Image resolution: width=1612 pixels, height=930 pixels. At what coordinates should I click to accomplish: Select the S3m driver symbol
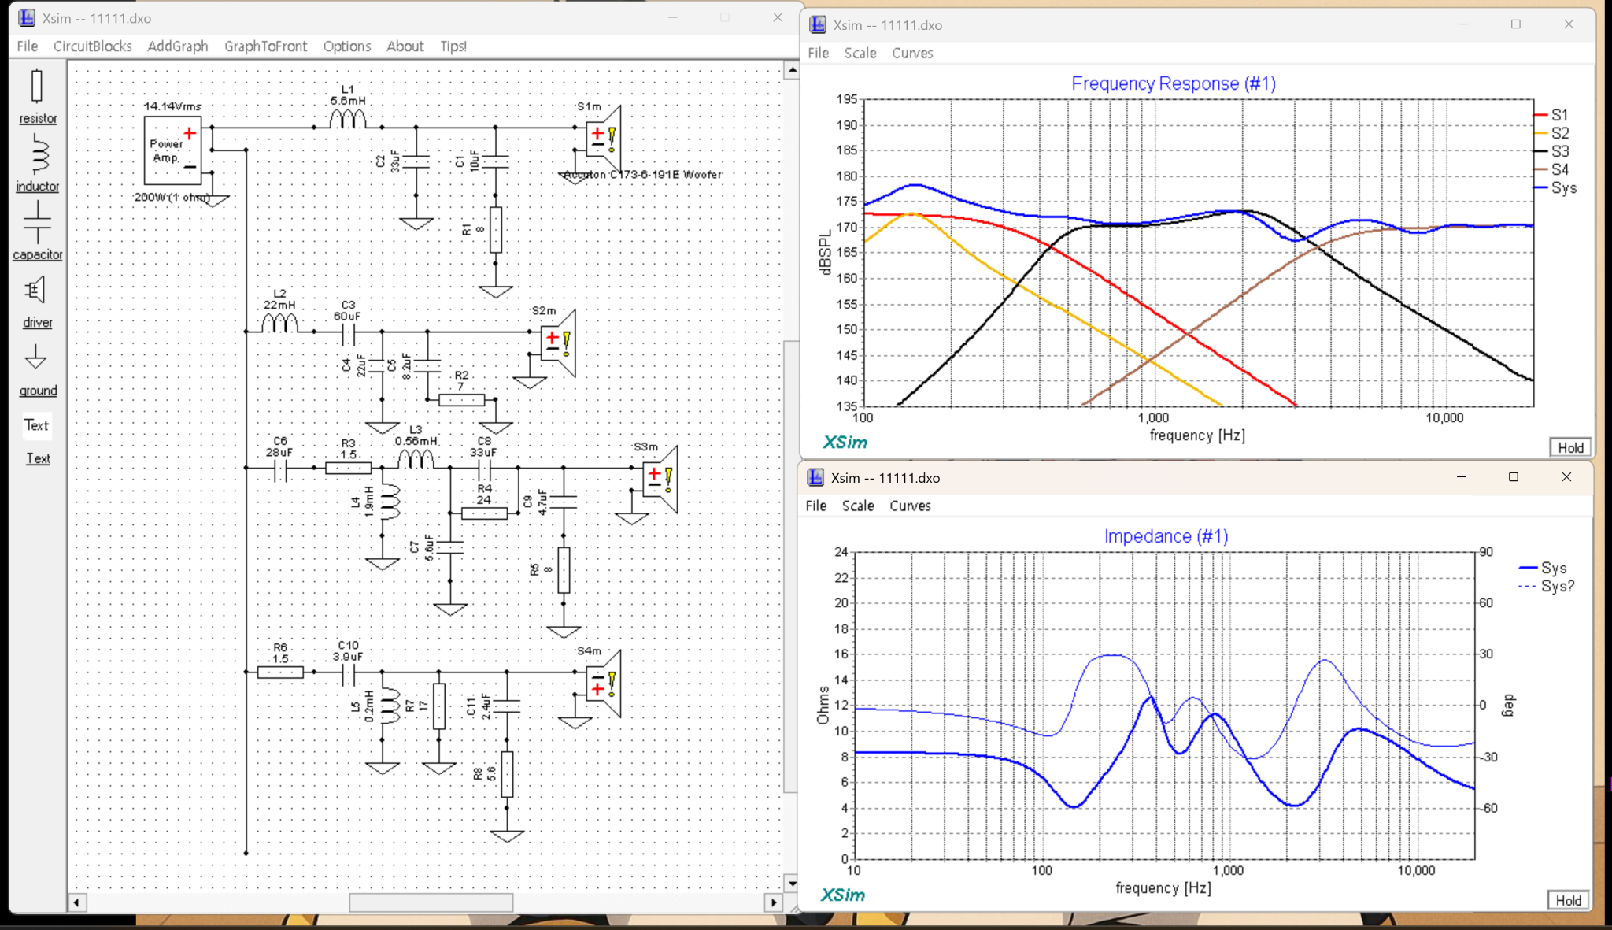pos(660,479)
